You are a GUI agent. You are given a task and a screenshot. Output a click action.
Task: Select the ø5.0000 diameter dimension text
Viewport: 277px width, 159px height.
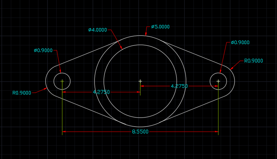(160, 27)
